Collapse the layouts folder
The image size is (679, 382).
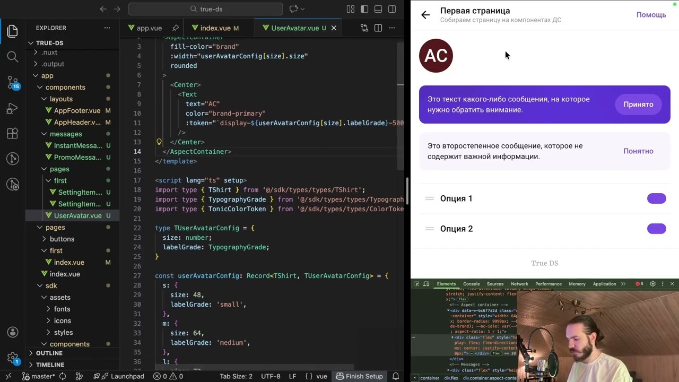tap(72, 99)
